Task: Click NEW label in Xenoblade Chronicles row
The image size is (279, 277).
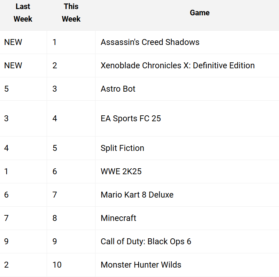Action: click(x=13, y=66)
